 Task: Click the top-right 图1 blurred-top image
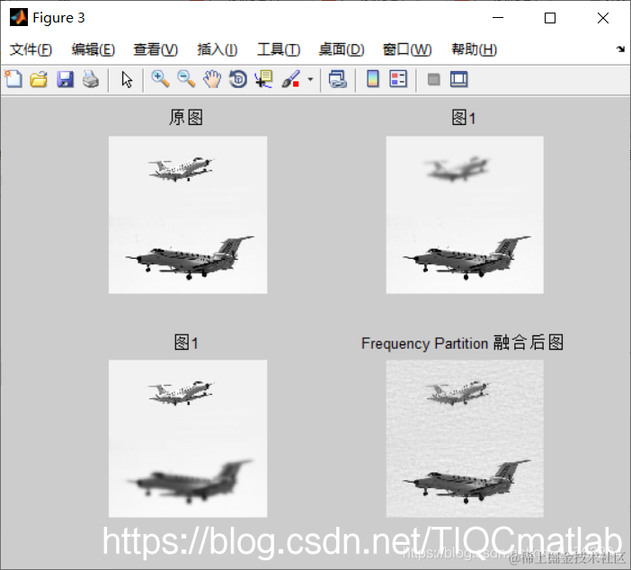tap(465, 215)
